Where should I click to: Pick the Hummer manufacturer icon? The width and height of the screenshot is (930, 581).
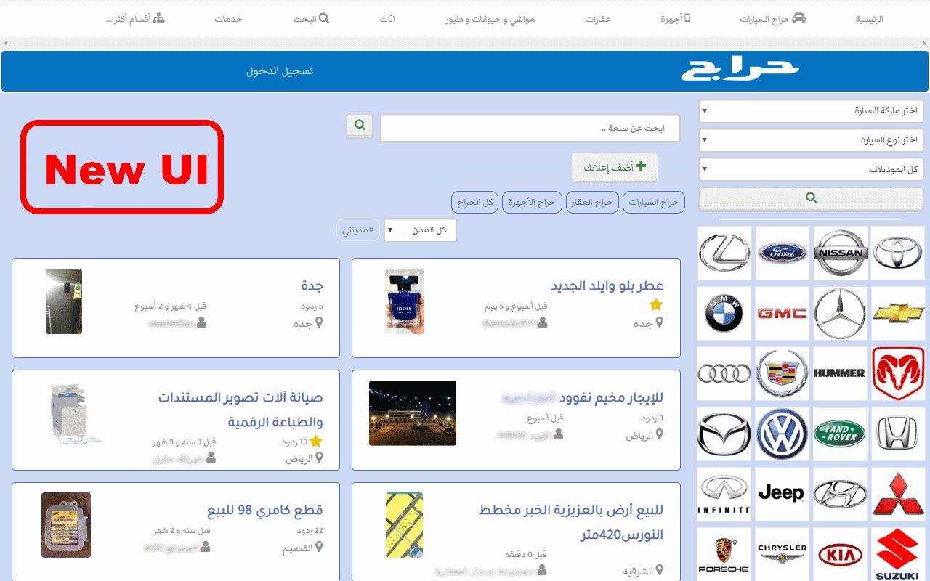tap(840, 373)
